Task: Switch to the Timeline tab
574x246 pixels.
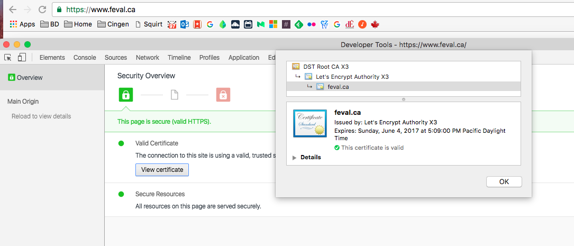Action: (179, 58)
